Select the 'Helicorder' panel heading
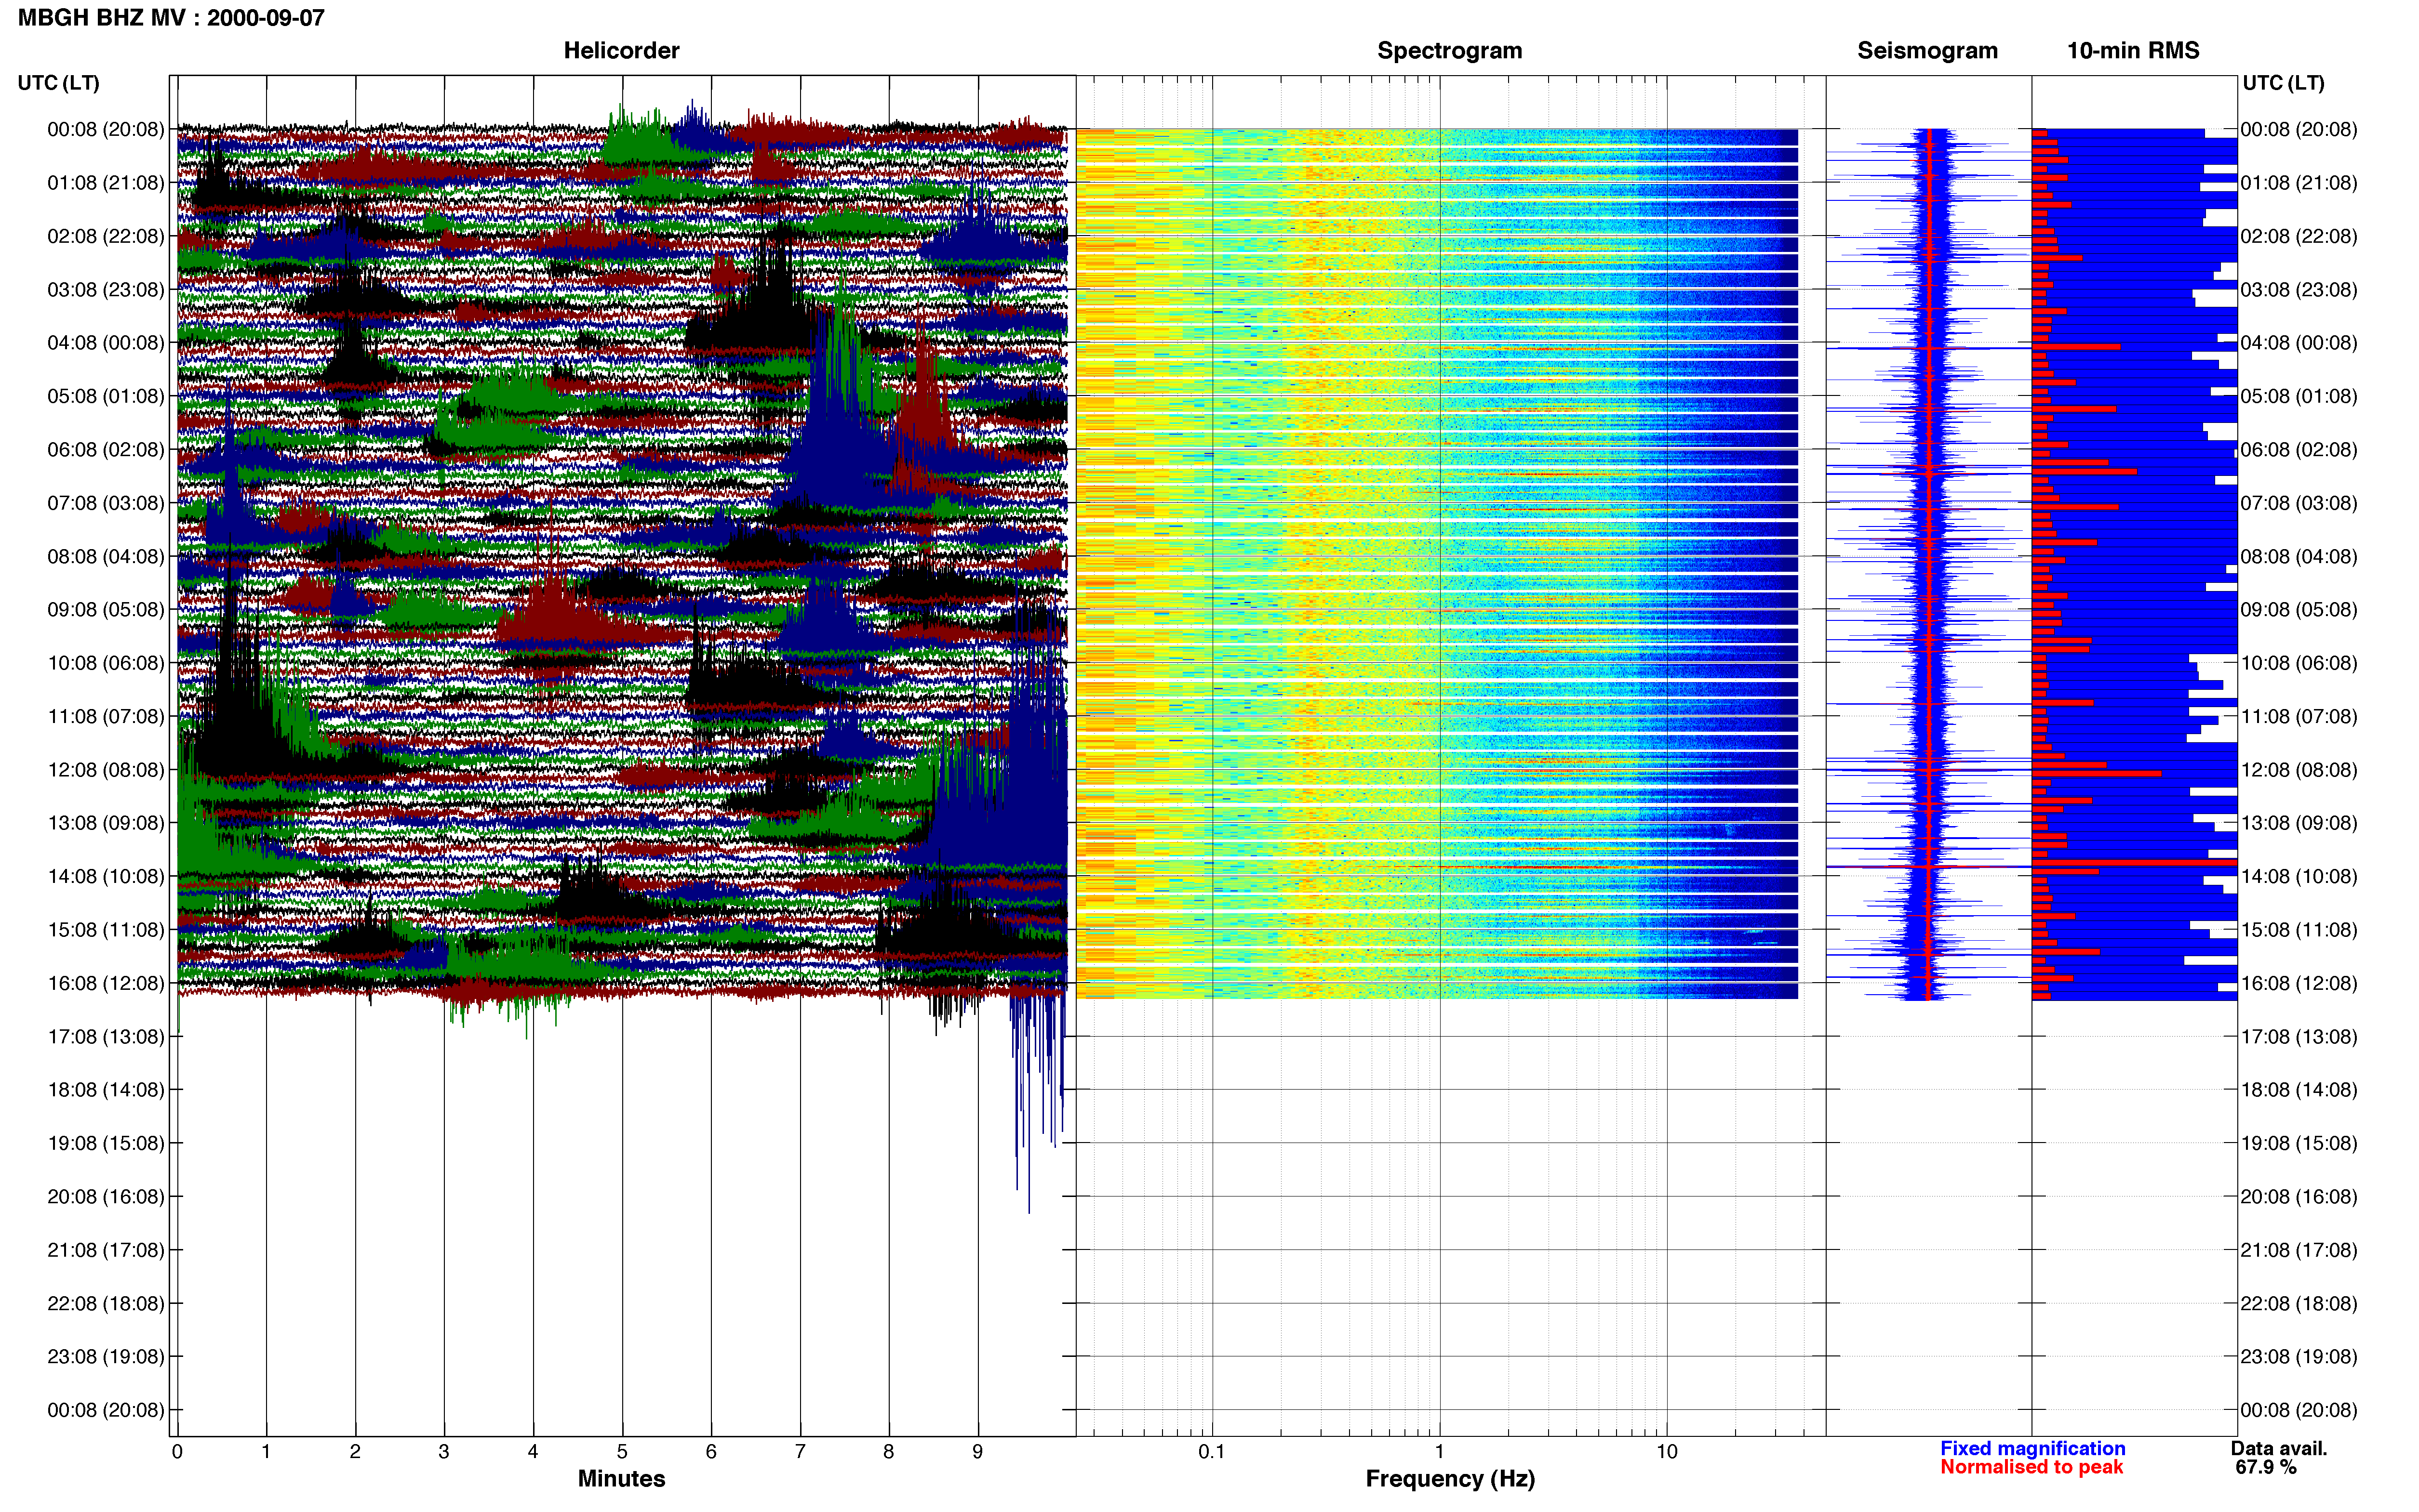Viewport: 2419px width, 1512px height. 621,51
